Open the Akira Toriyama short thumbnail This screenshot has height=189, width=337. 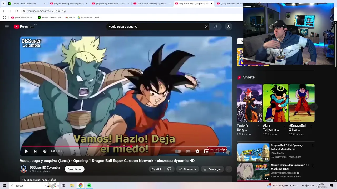[276, 103]
